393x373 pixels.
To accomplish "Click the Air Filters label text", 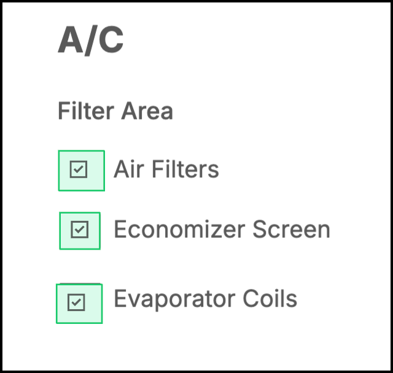I will [166, 169].
